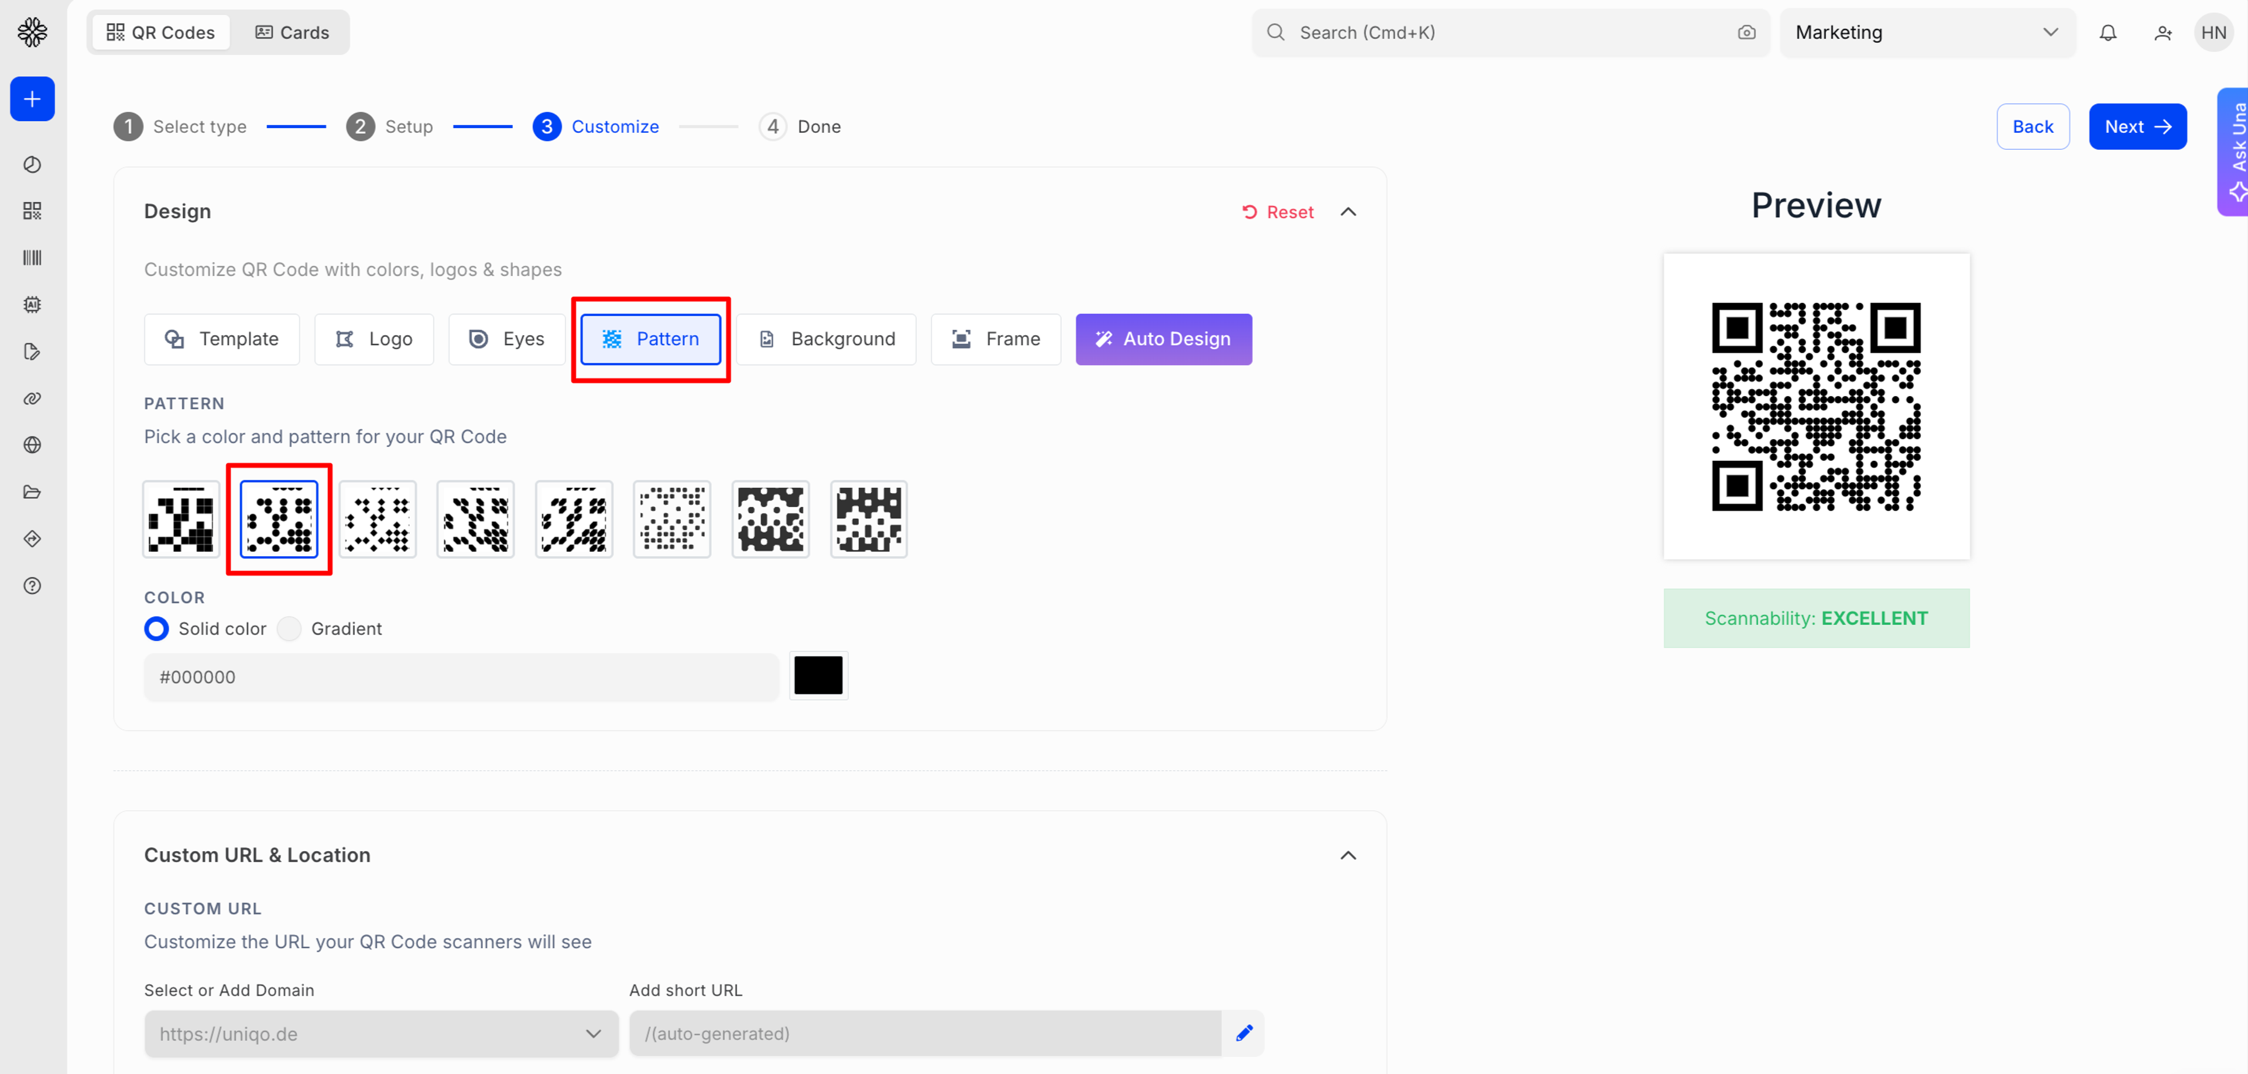Select the seventh smooth blob pattern thumbnail
2248x1074 pixels.
point(770,519)
